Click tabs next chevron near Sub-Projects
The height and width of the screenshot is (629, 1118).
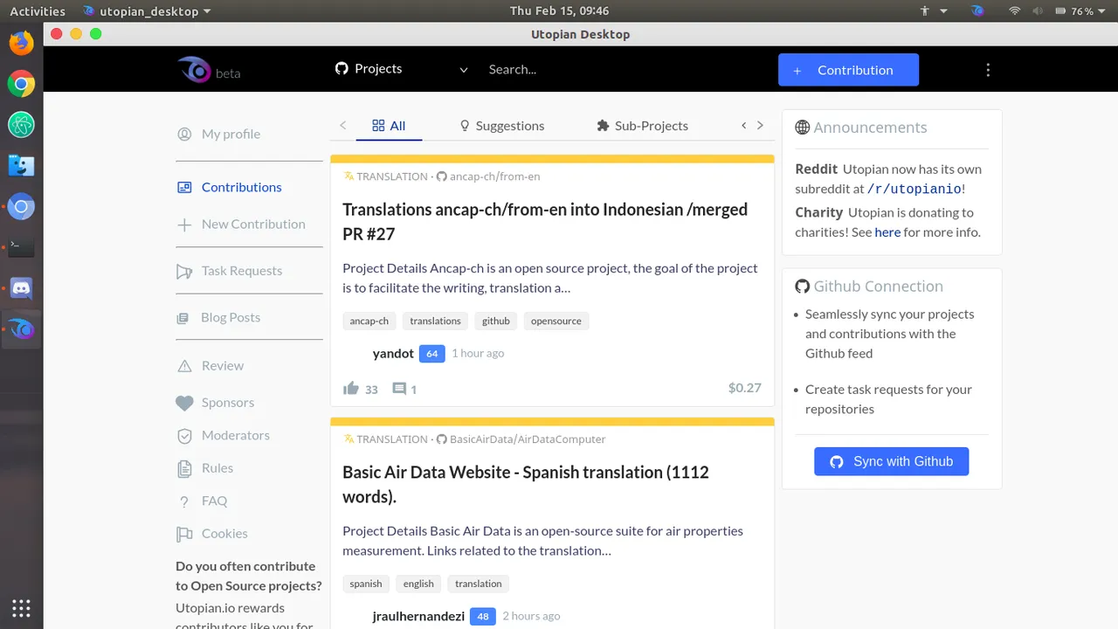(760, 126)
